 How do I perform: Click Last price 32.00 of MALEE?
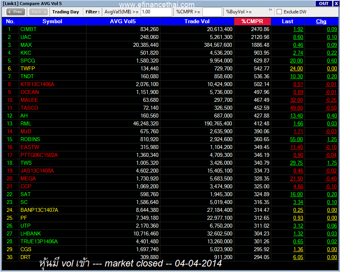point(296,100)
